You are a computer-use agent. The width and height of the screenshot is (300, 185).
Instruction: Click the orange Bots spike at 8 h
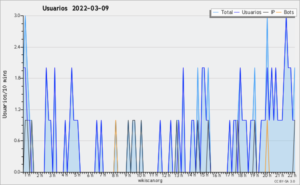[115, 146]
